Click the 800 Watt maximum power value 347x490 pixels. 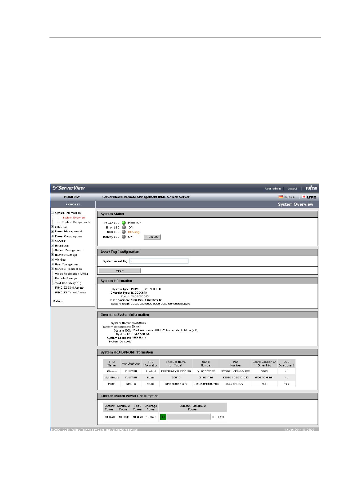pos(218,417)
